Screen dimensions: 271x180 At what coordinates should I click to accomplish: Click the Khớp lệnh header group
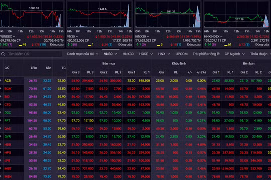(179, 63)
